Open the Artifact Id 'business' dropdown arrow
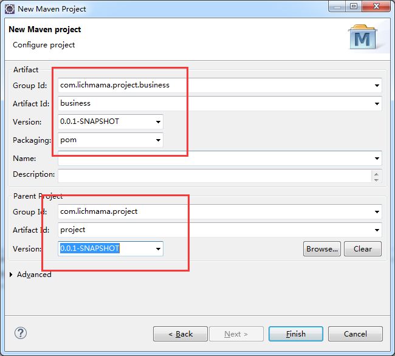This screenshot has height=356, width=395. click(377, 103)
